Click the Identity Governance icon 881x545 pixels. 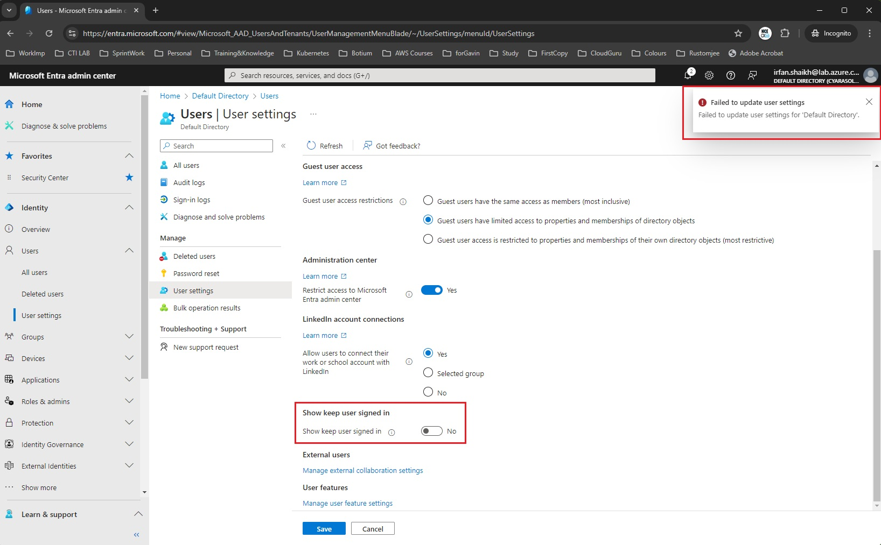click(x=9, y=444)
